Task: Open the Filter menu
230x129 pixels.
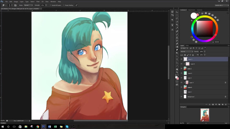Action: point(38,1)
